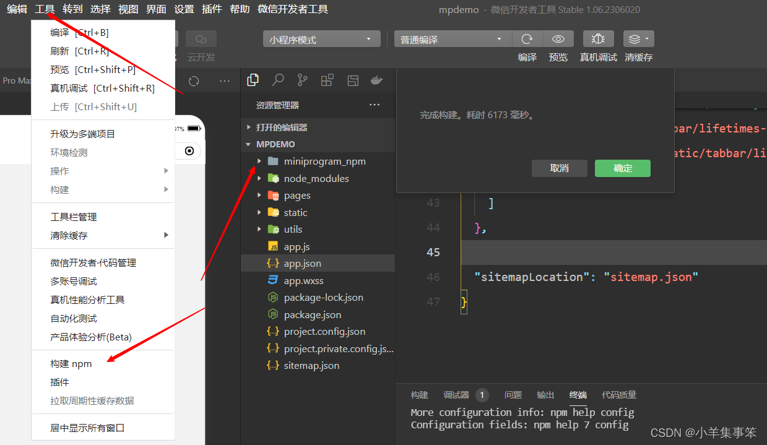This screenshot has height=445, width=767.
Task: Click the compile refresh icon button
Action: 527,39
